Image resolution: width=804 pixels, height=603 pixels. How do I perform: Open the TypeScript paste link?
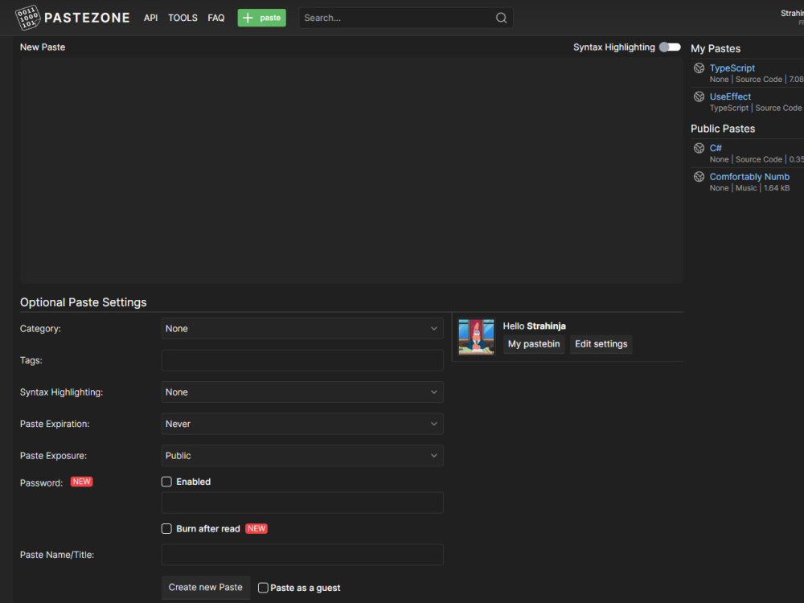[732, 68]
